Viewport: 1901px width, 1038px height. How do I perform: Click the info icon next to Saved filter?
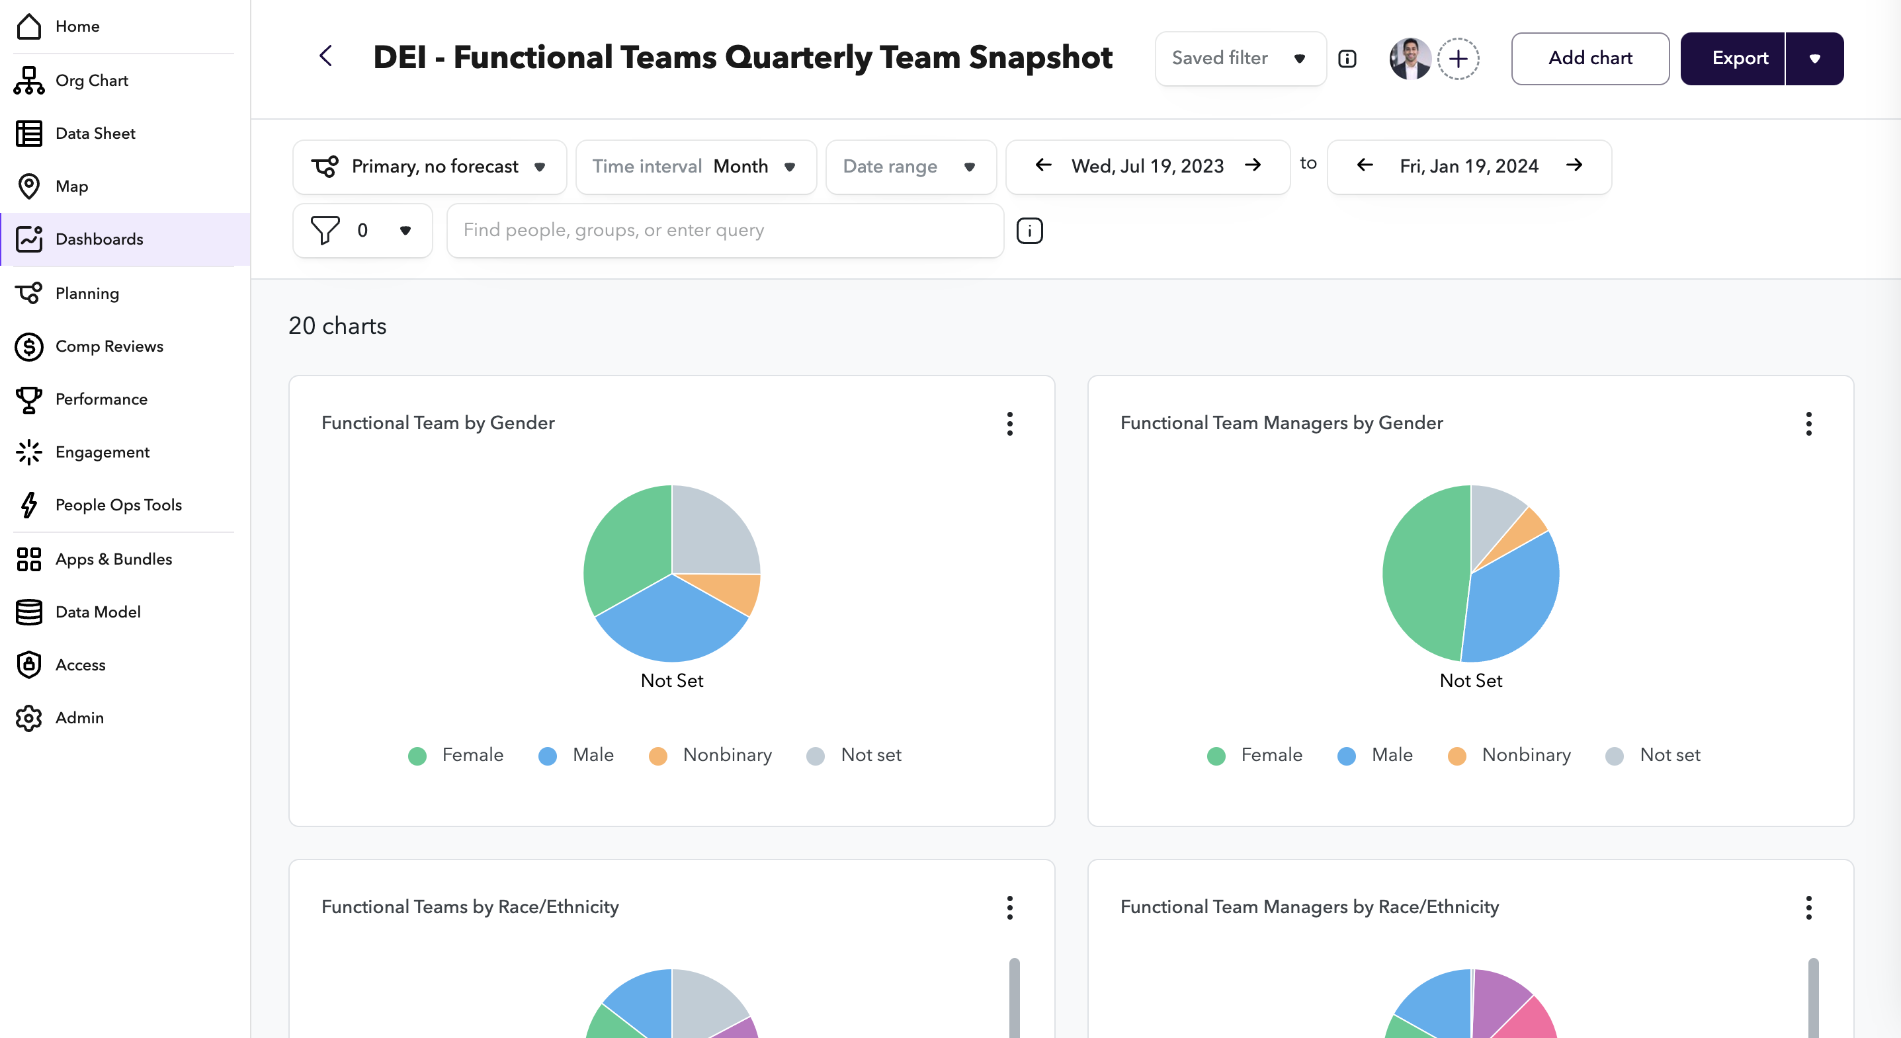point(1347,58)
